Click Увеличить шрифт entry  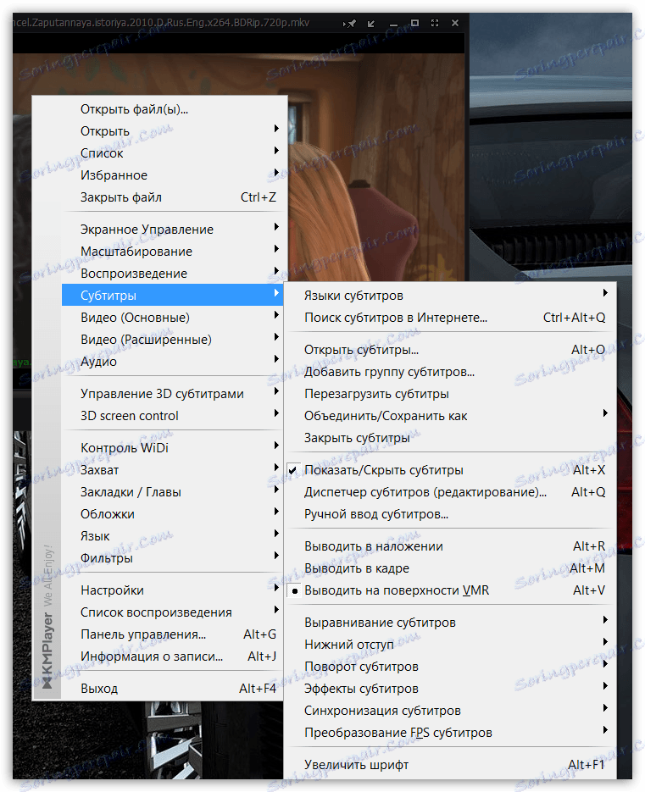[x=450, y=765]
